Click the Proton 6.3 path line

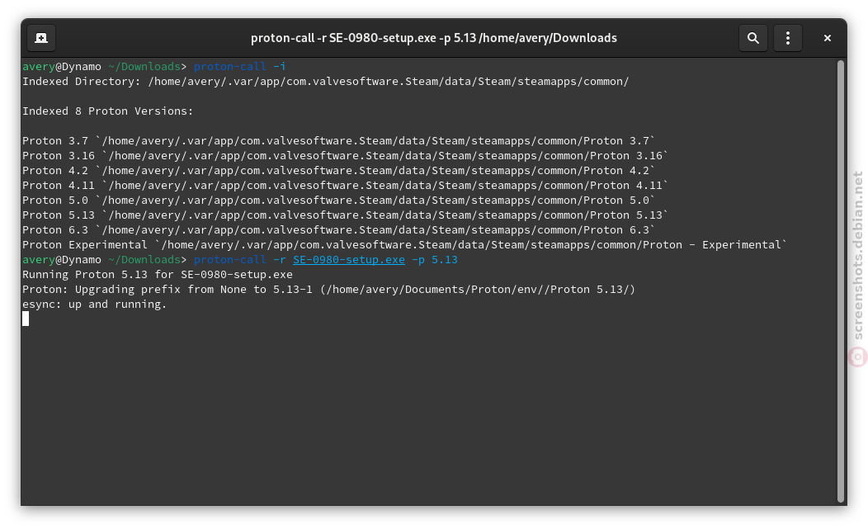[338, 230]
